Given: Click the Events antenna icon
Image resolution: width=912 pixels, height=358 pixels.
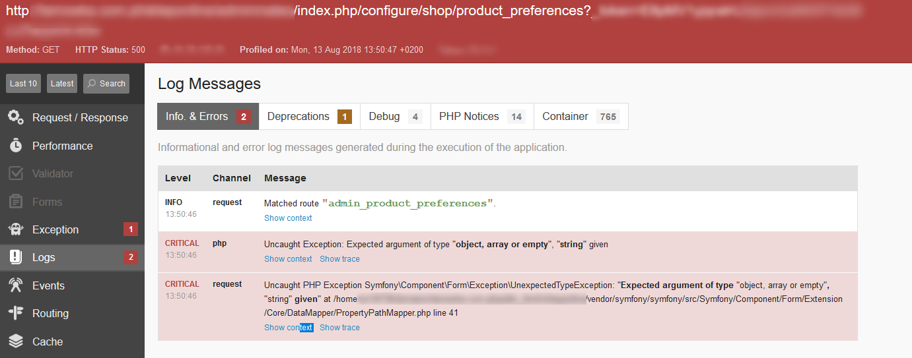Looking at the screenshot, I should point(16,285).
